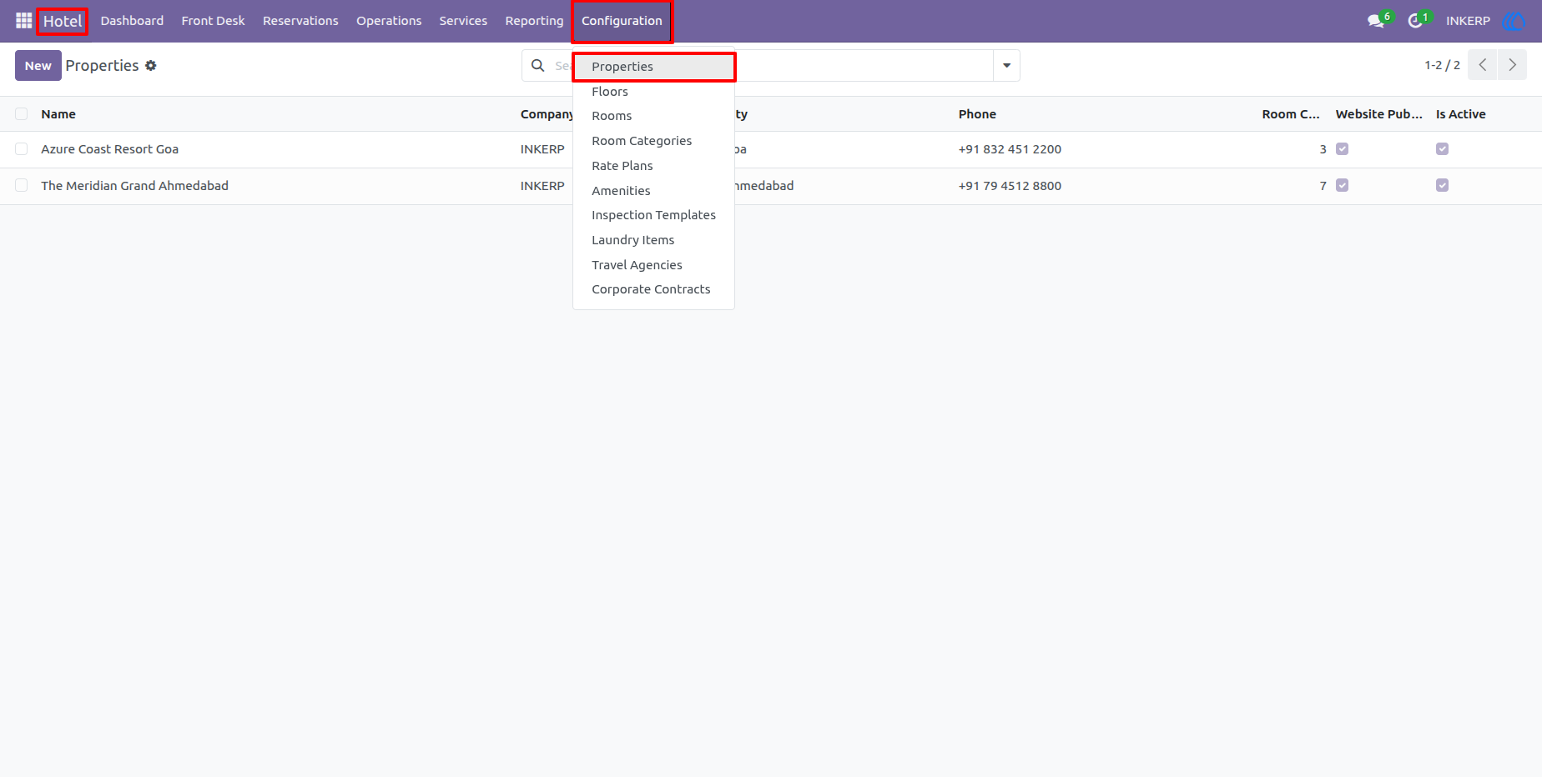Open the Reservations menu
1542x777 pixels.
pos(300,21)
